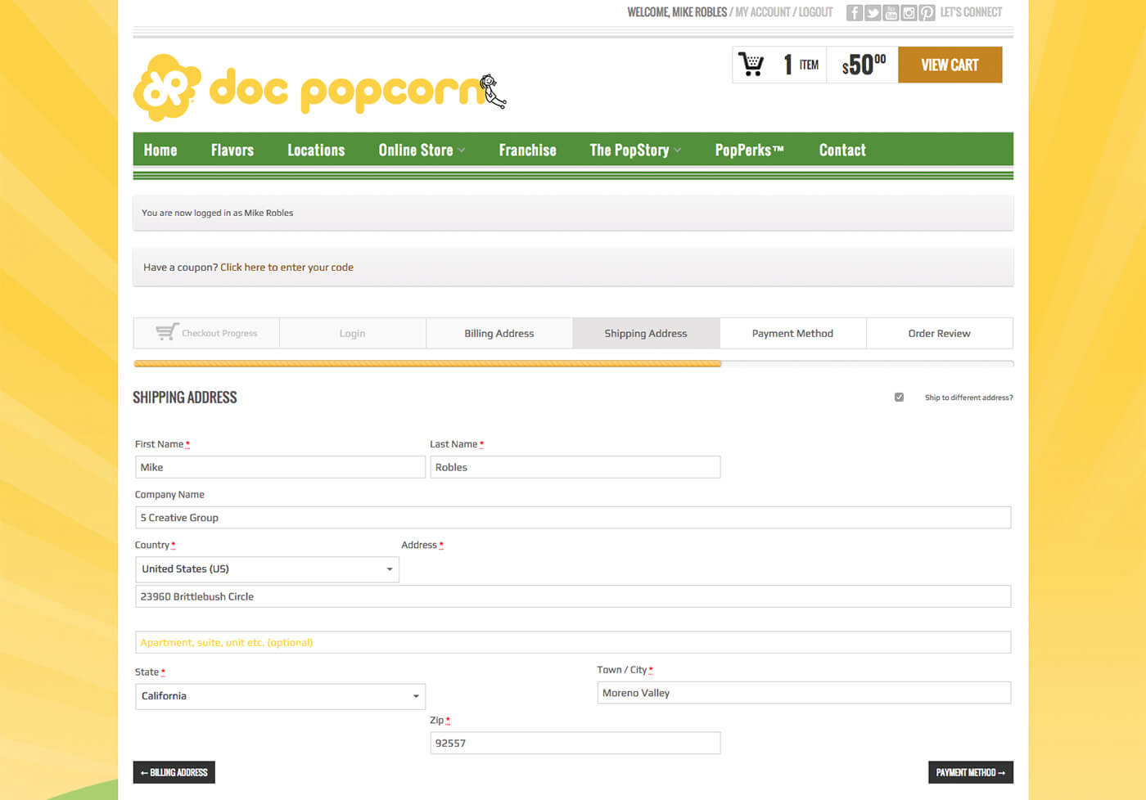Continue with Payment Method button
Viewport: 1146px width, 800px height.
click(x=971, y=772)
